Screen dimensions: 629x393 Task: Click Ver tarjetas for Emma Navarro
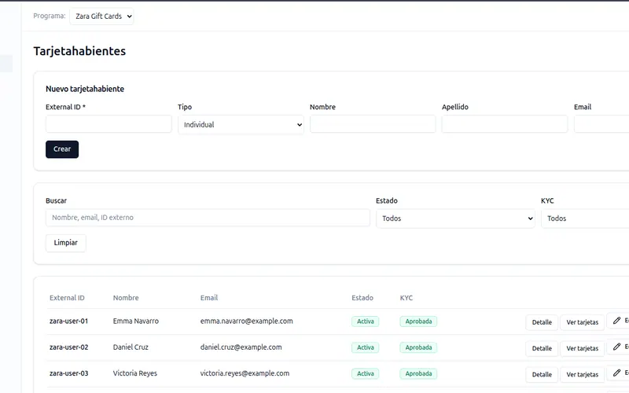coord(582,322)
